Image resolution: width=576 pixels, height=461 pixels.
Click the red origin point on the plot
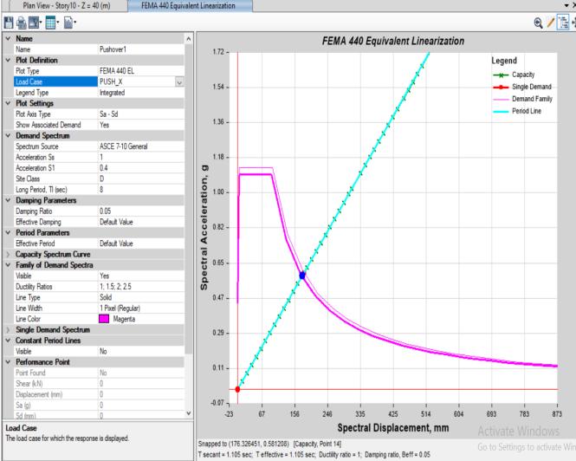click(x=237, y=389)
